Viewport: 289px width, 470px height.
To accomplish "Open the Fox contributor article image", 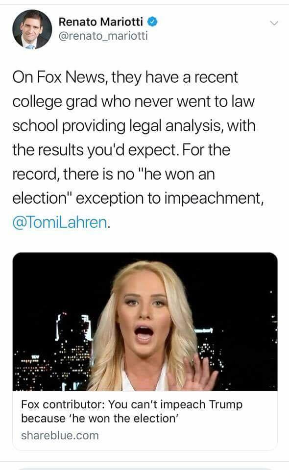I will [145, 322].
